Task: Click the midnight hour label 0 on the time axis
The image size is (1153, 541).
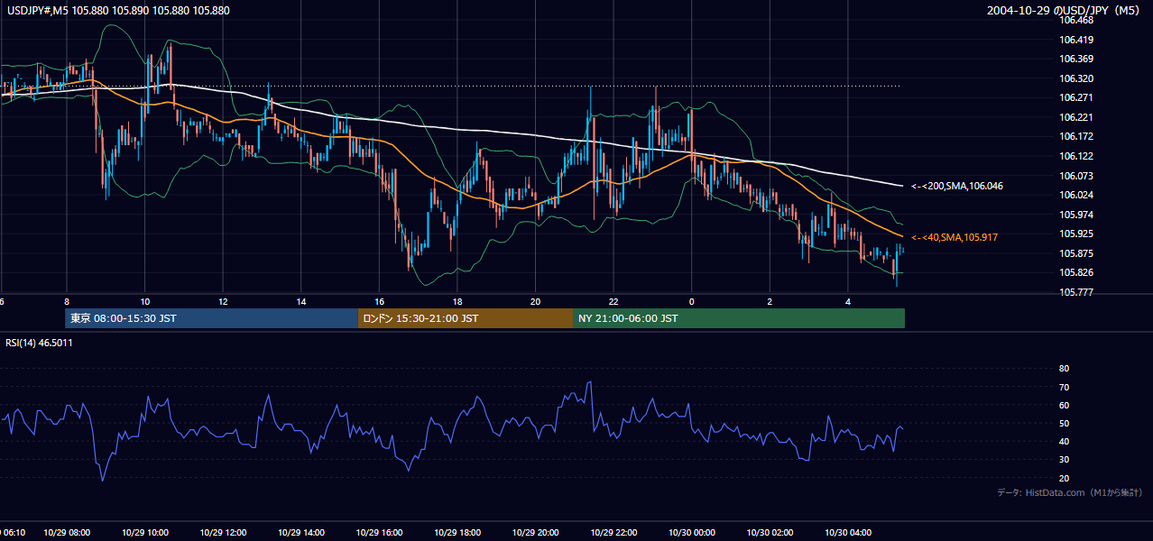Action: point(692,301)
